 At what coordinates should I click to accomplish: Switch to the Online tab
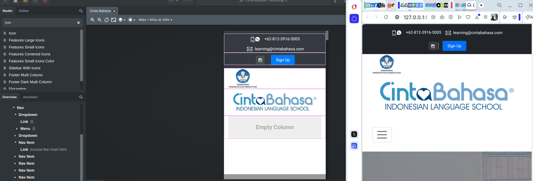click(x=24, y=11)
